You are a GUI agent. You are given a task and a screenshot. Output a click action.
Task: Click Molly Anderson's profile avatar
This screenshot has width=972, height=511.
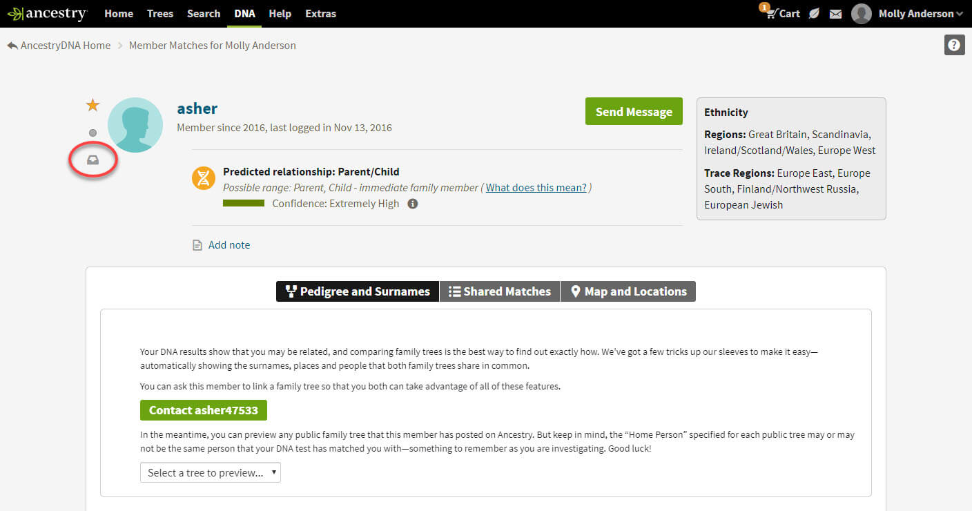click(x=861, y=14)
